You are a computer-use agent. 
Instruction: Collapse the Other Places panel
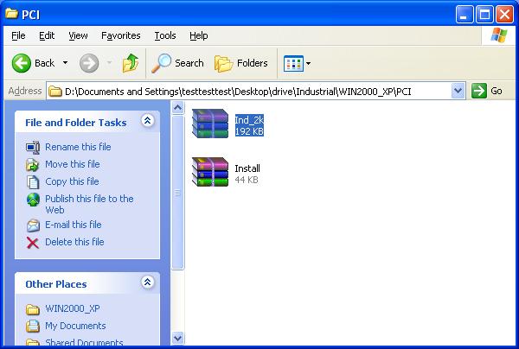tap(147, 282)
